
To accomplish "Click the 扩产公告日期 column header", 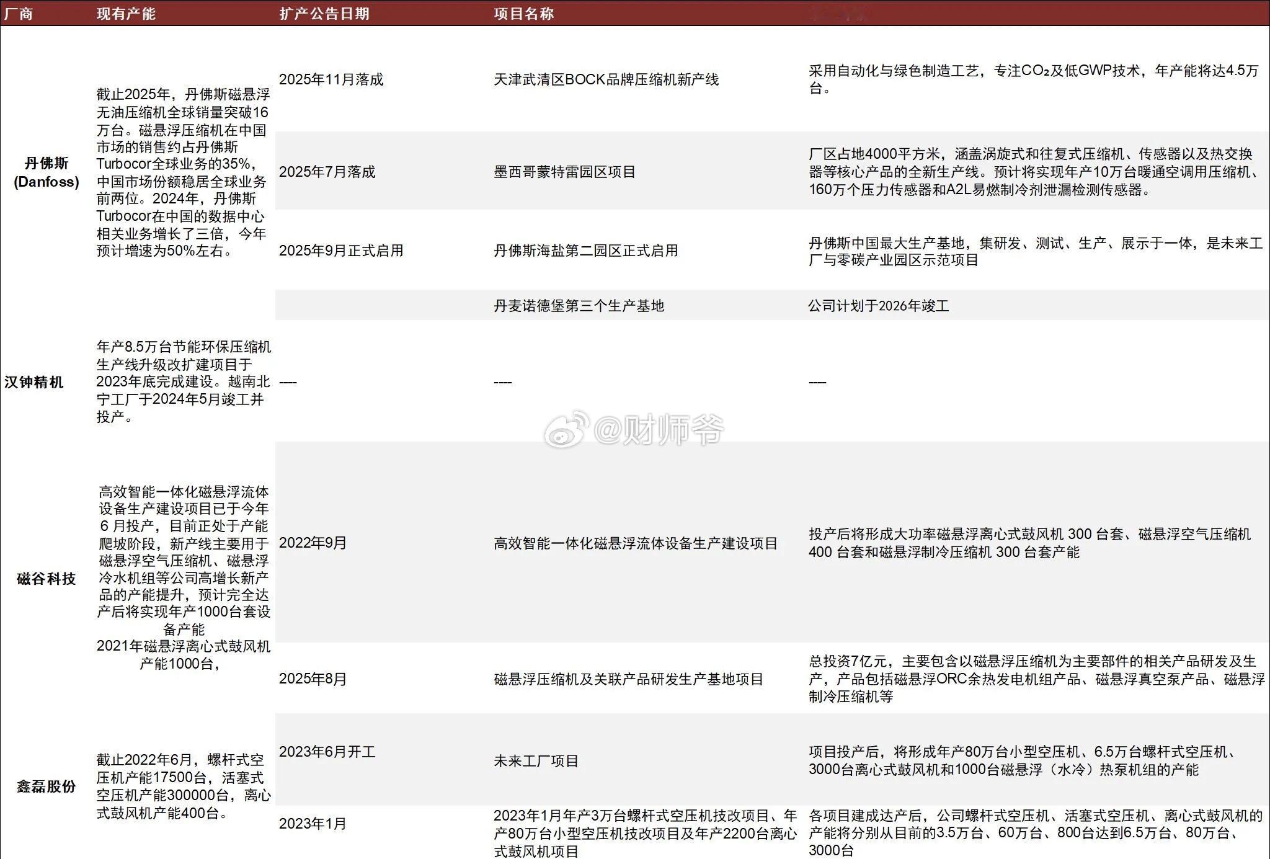I will point(324,14).
